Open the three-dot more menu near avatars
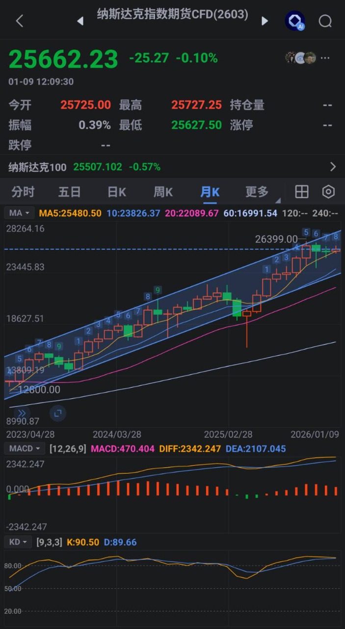The image size is (345, 629). point(325,58)
